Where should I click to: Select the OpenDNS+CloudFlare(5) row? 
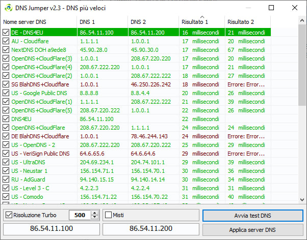137,110
